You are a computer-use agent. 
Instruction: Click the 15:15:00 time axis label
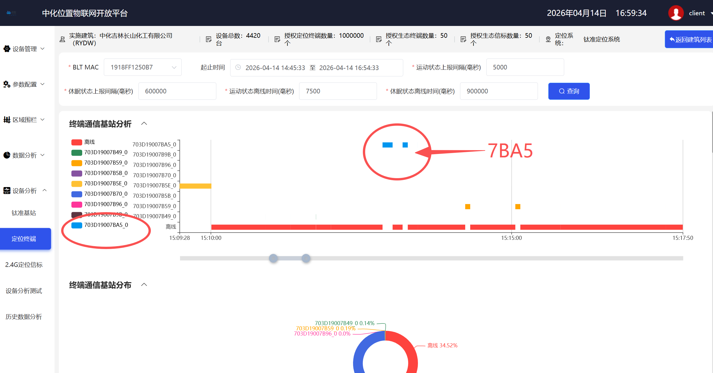click(511, 238)
